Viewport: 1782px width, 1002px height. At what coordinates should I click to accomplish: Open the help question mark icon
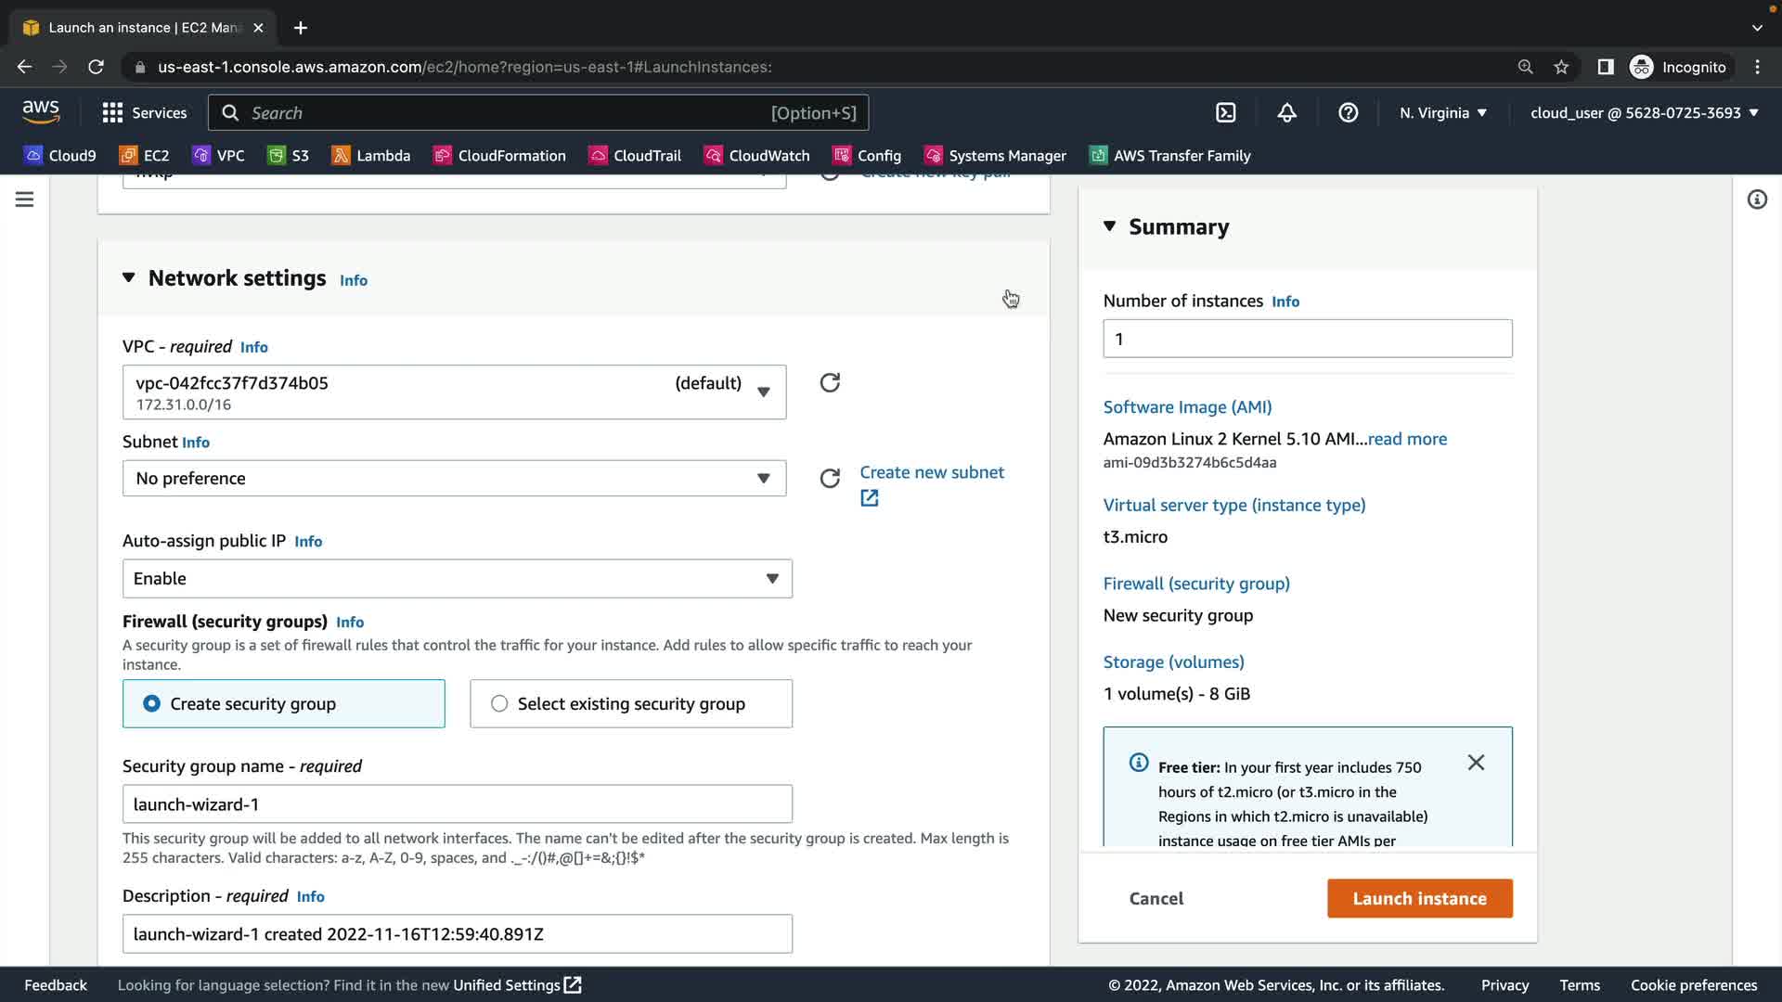point(1348,112)
